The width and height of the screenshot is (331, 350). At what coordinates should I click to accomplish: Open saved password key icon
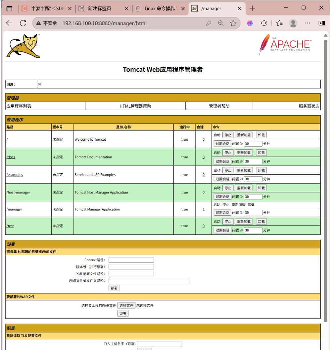209,23
